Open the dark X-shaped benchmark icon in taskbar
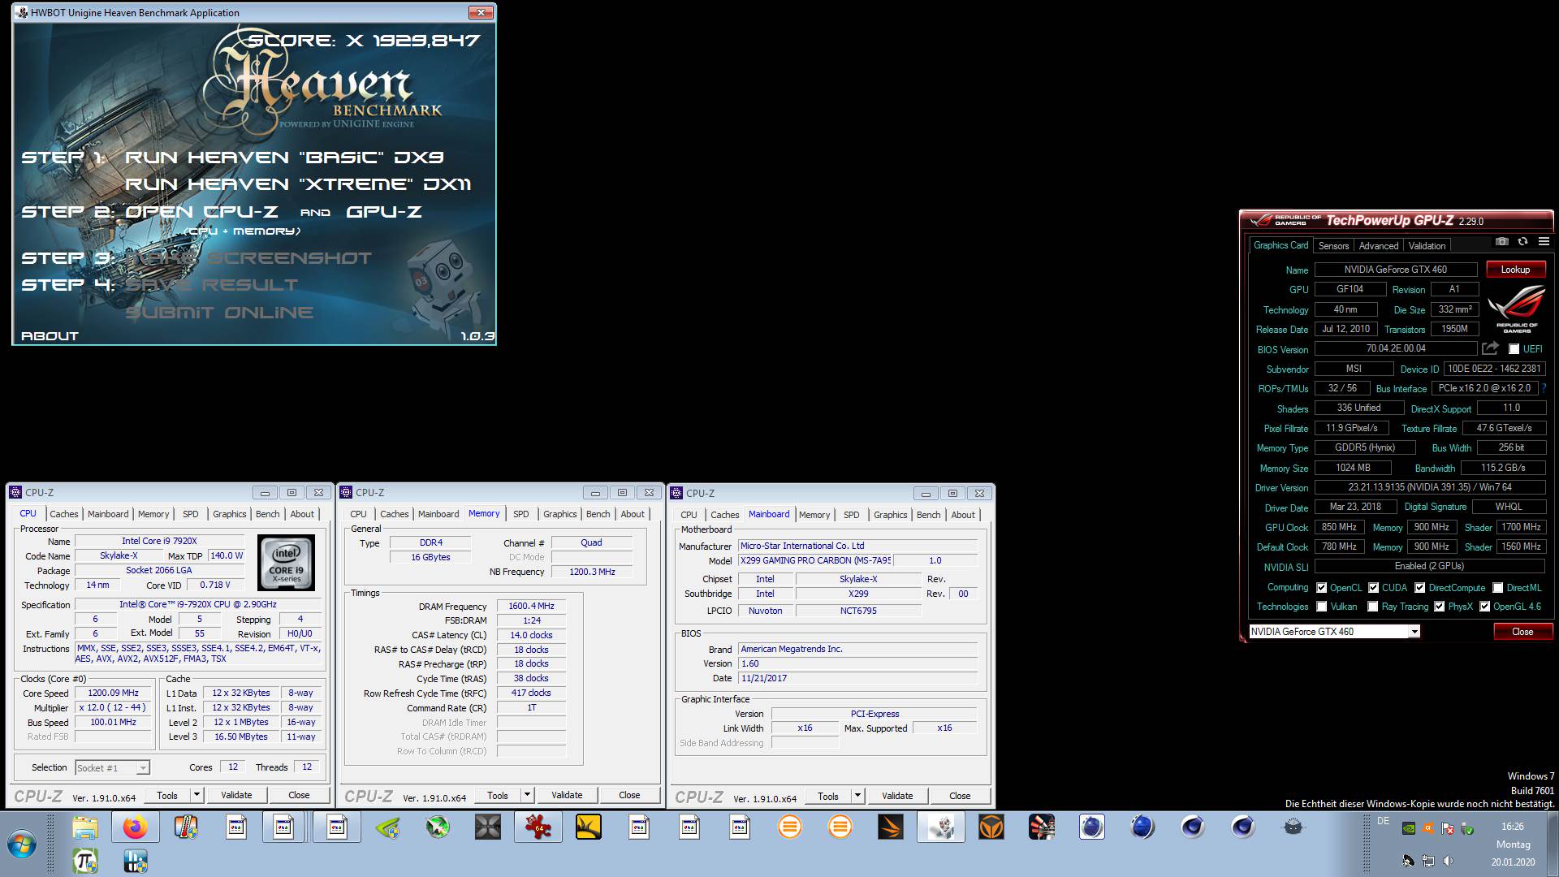 [x=488, y=827]
